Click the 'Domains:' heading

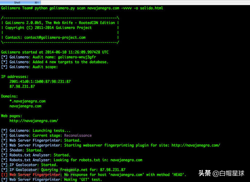9,96
